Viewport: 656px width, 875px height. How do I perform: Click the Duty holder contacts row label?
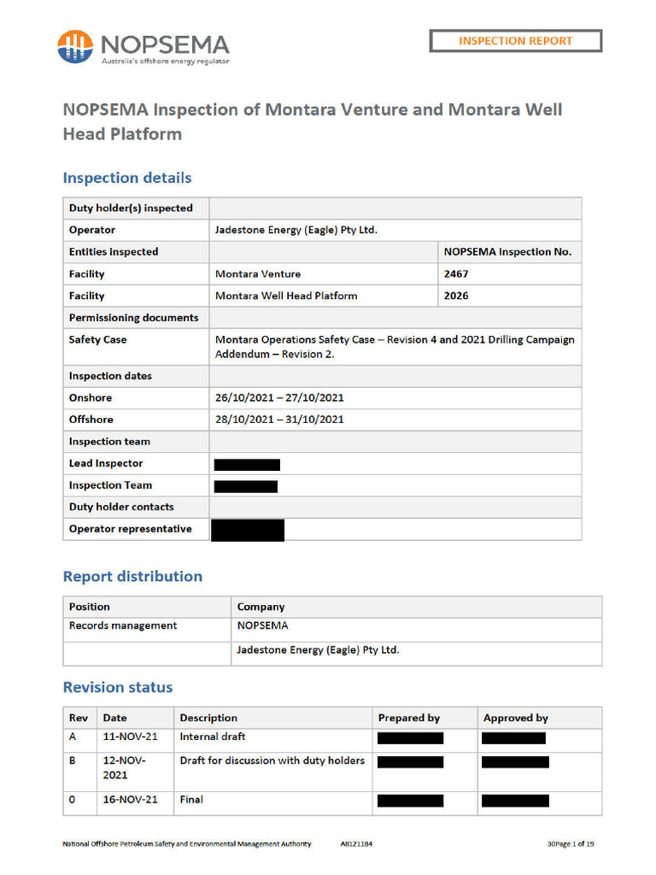pyautogui.click(x=121, y=507)
